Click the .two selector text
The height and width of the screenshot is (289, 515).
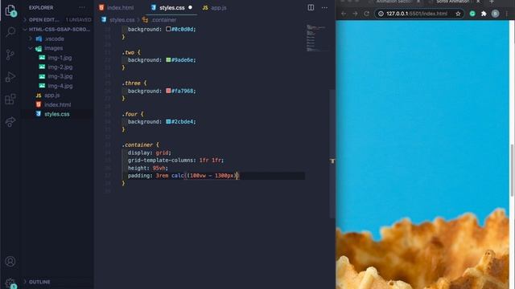[128, 52]
